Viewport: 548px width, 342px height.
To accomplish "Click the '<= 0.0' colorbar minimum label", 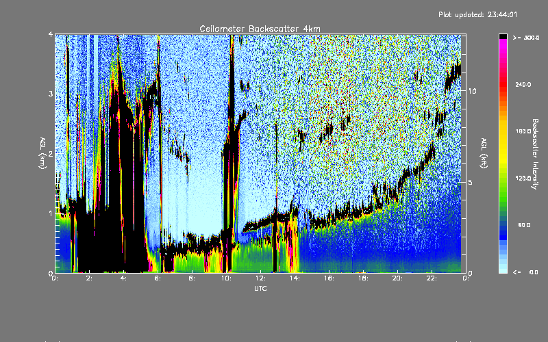I will (x=525, y=272).
